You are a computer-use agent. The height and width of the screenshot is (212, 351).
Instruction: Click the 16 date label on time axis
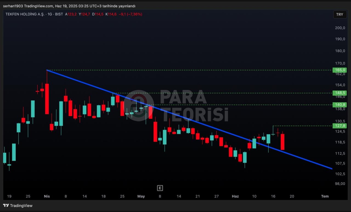pos(273,196)
